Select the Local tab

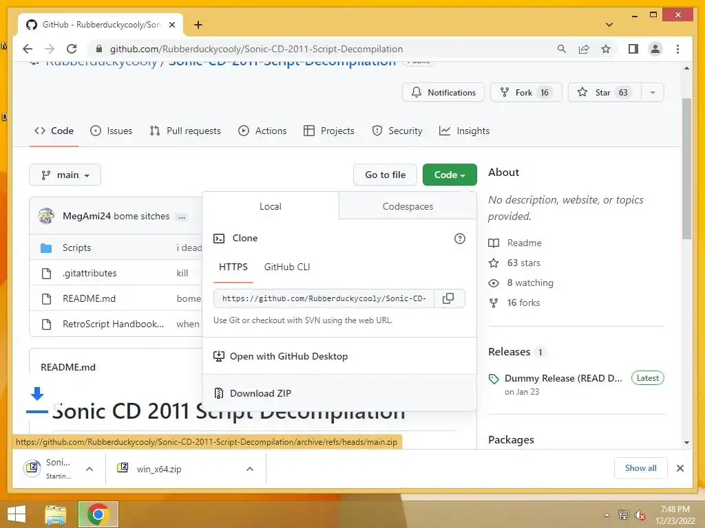(270, 206)
